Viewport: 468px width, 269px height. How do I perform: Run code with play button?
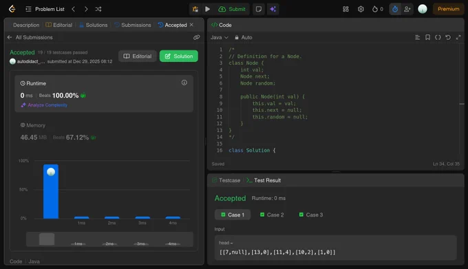207,9
